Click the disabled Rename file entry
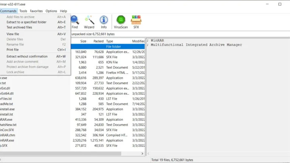Image resolution: width=290 pixels, height=163 pixels. click(x=35, y=45)
